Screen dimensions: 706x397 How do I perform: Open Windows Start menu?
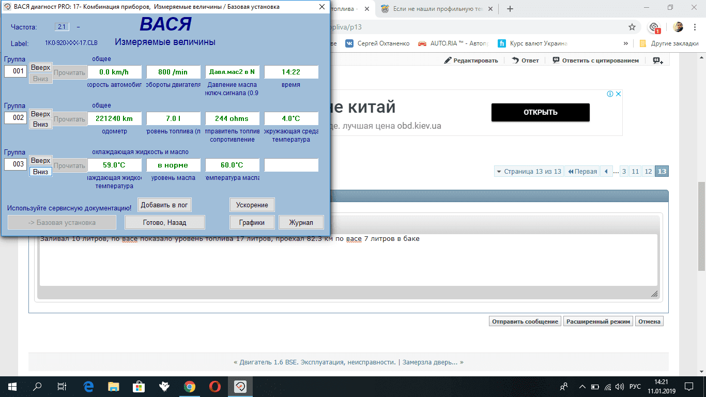(12, 386)
